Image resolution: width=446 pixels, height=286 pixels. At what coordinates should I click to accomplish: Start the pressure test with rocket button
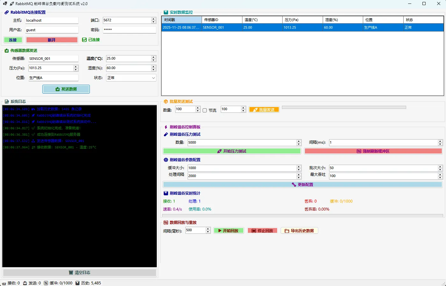click(232, 151)
